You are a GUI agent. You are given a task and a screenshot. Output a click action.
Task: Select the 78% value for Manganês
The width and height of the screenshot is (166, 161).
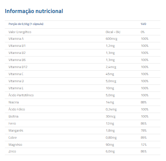pyautogui.click(x=144, y=131)
